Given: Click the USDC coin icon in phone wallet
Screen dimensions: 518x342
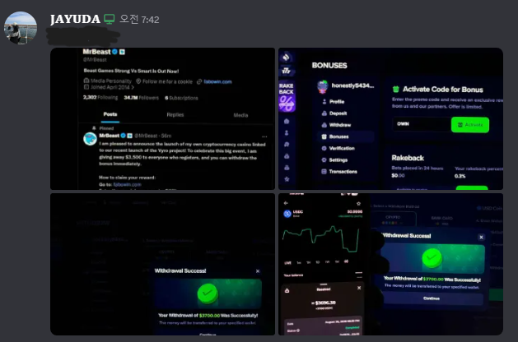Looking at the screenshot, I should (287, 214).
